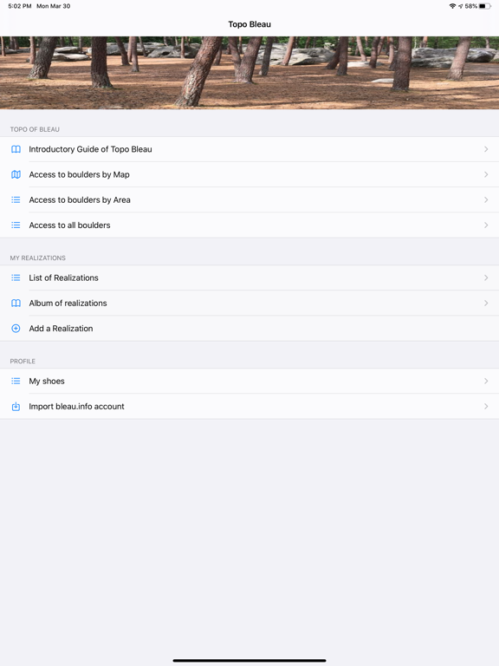The height and width of the screenshot is (666, 499).
Task: Tap the forest header banner image
Action: (249, 73)
